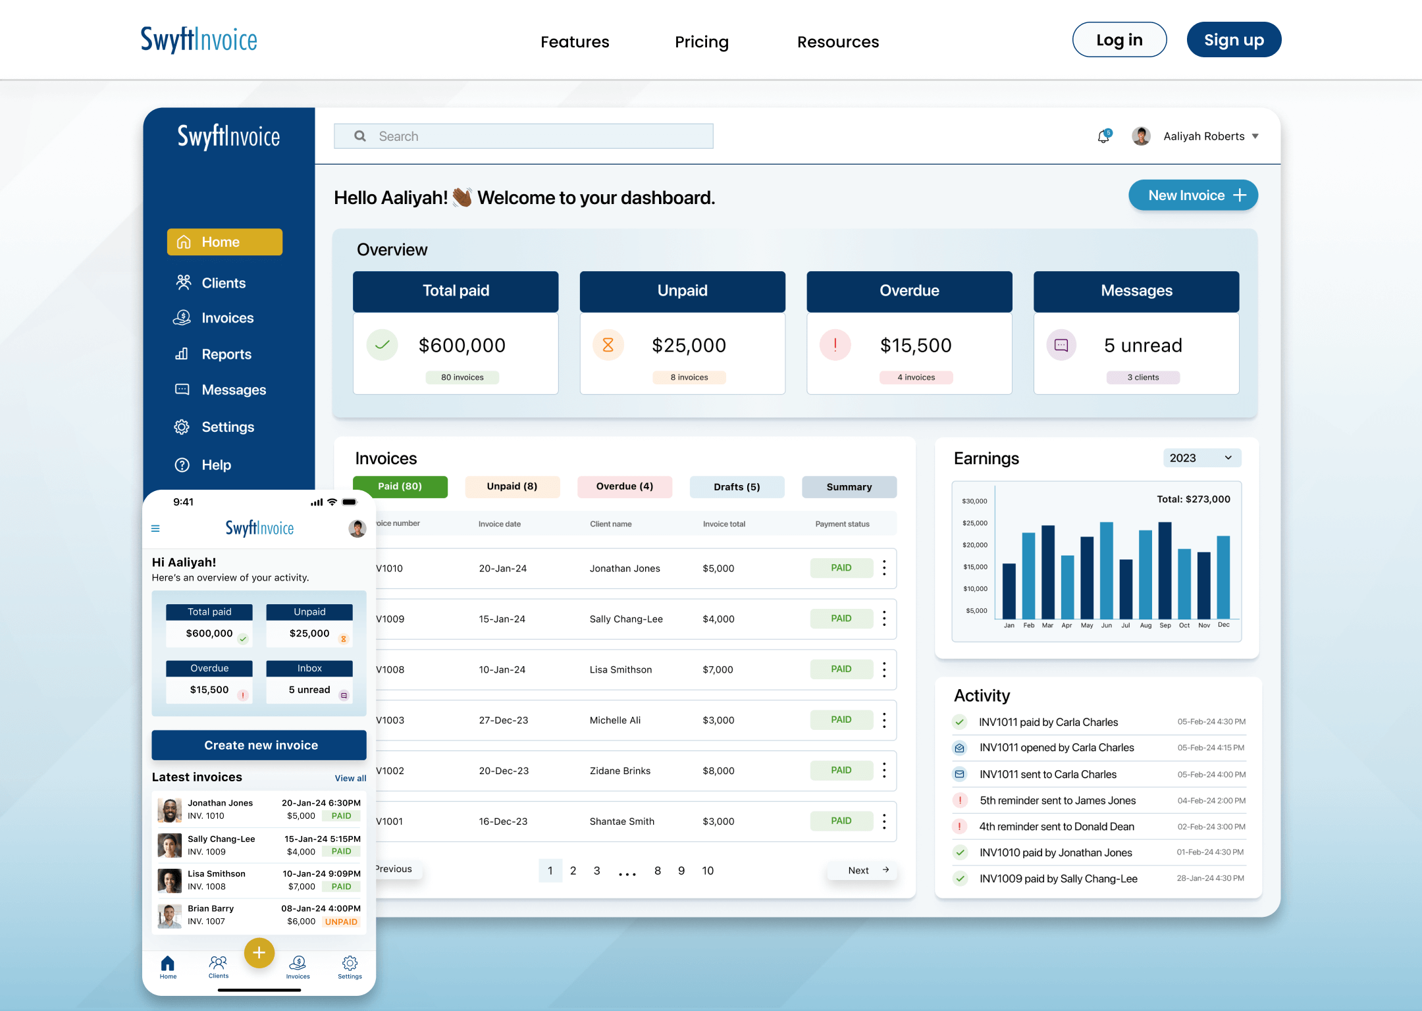
Task: Click the 'Payment status' column header
Action: [843, 524]
